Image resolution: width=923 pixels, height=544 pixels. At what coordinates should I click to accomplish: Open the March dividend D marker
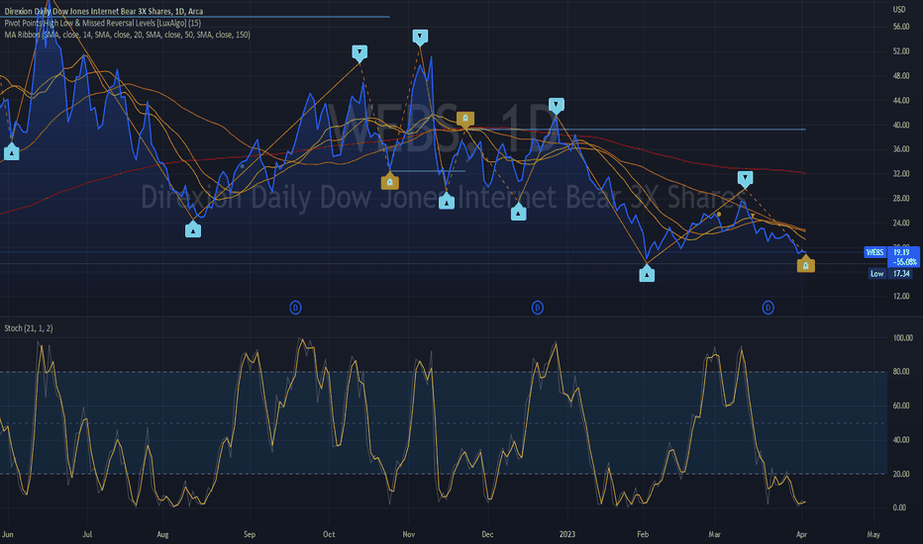(768, 308)
